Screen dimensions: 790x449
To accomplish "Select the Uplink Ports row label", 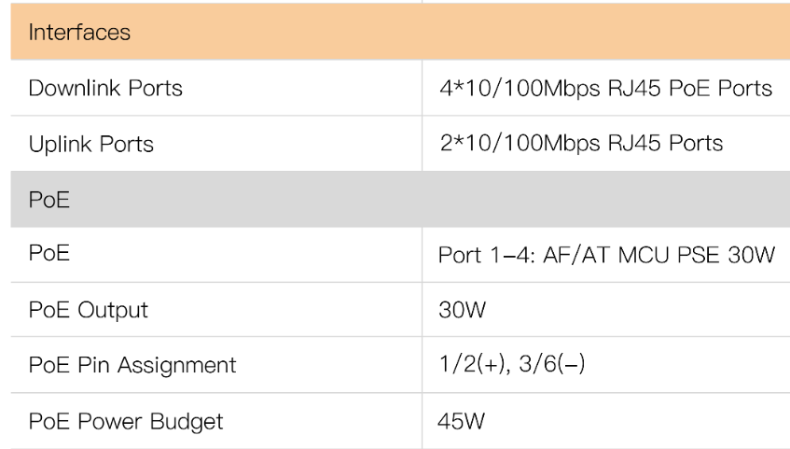I will click(90, 145).
